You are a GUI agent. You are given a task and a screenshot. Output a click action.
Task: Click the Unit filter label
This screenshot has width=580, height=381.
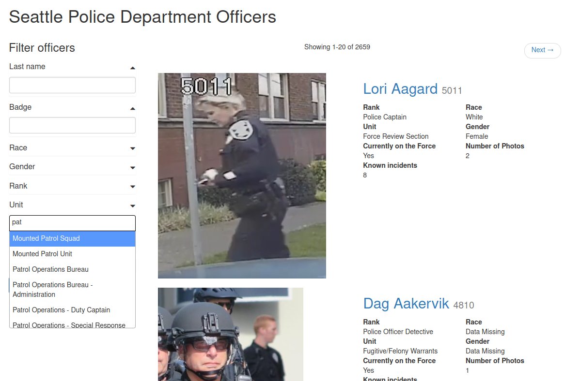pyautogui.click(x=16, y=205)
